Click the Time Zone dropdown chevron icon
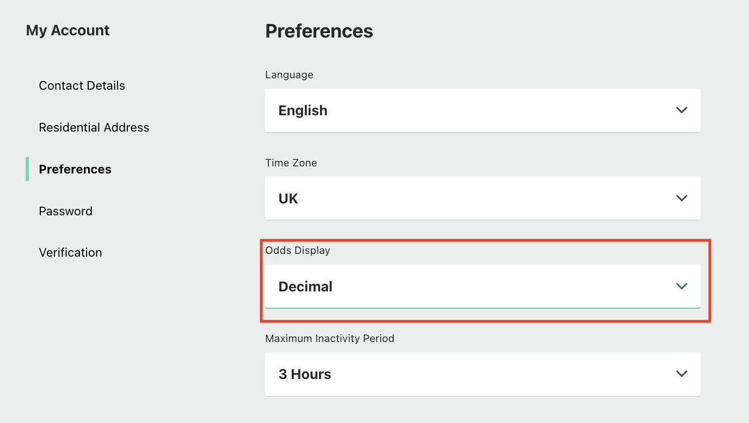The image size is (749, 423). [x=682, y=198]
